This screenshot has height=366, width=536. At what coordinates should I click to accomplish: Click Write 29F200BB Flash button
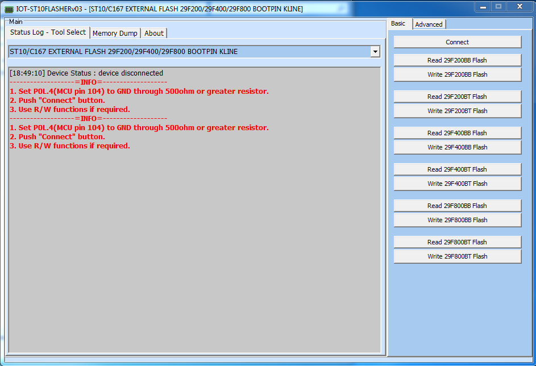pos(457,74)
